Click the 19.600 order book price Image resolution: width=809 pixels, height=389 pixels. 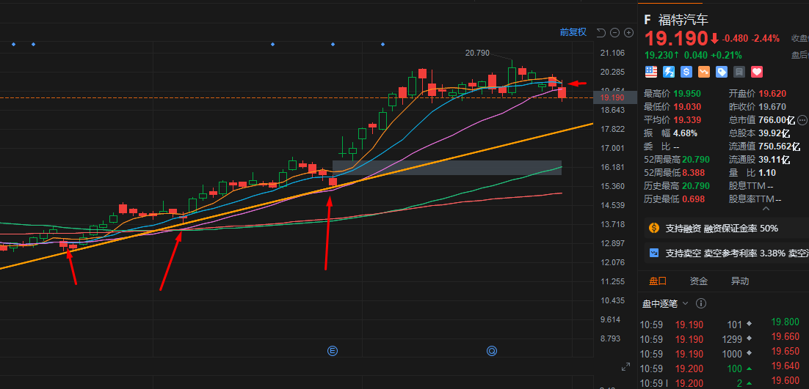tap(784, 380)
